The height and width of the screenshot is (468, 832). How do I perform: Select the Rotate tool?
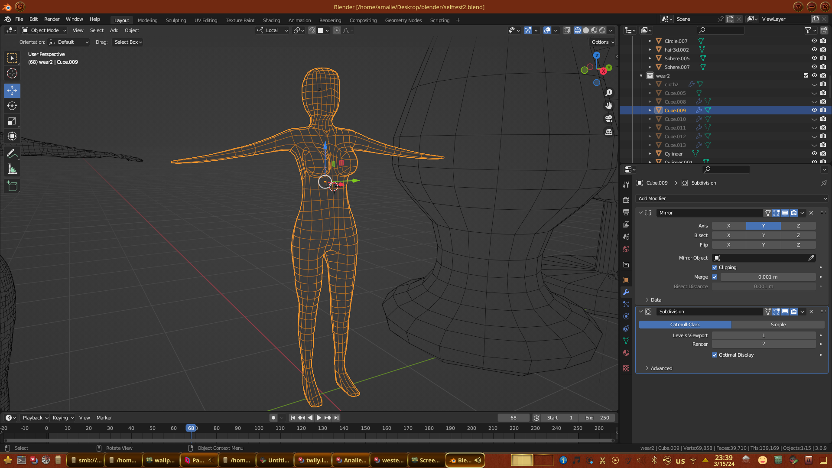tap(12, 106)
